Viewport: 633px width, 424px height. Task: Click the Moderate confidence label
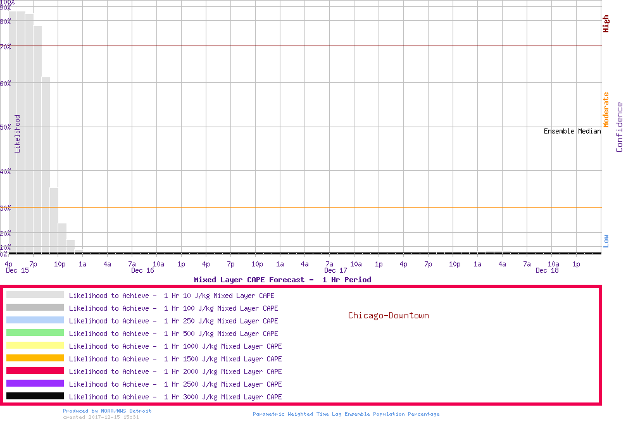click(x=606, y=109)
